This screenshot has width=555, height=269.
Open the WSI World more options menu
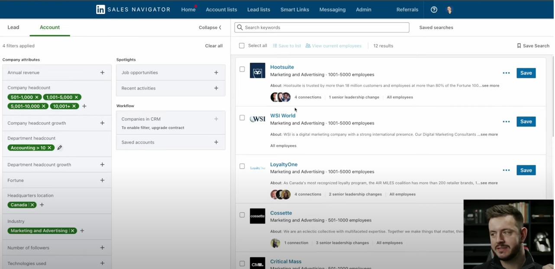point(506,122)
